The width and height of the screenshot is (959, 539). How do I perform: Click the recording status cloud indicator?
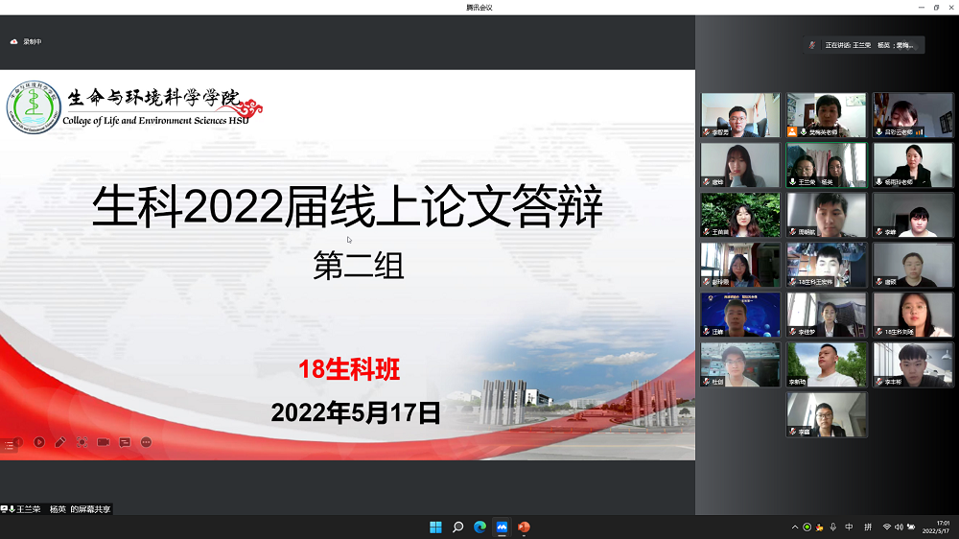14,42
